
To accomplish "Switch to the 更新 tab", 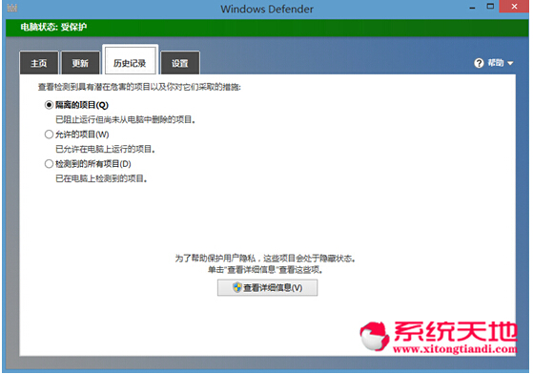I will pyautogui.click(x=80, y=63).
